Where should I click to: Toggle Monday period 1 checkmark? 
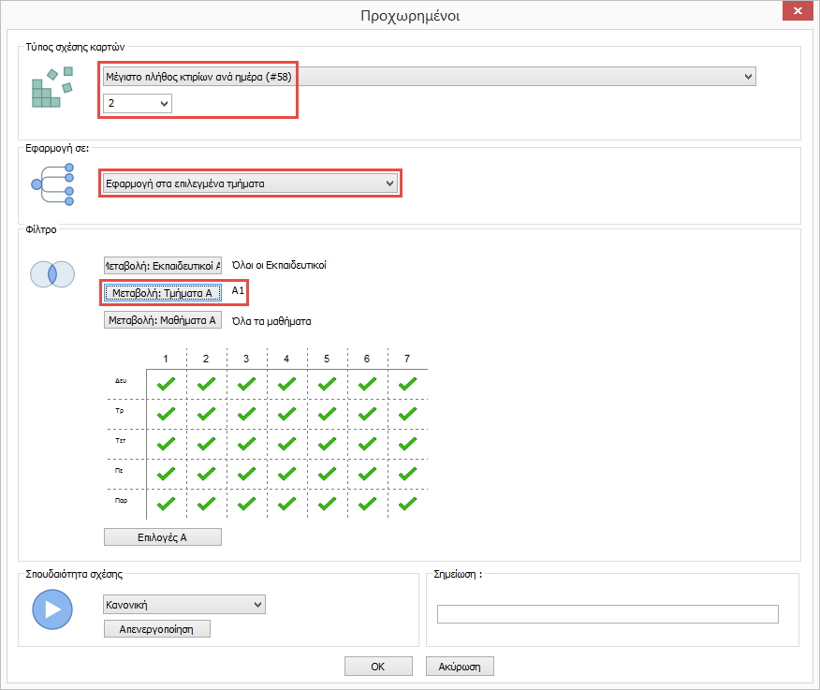tap(166, 383)
